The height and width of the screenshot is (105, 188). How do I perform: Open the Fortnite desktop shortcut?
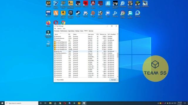(x=108, y=4)
